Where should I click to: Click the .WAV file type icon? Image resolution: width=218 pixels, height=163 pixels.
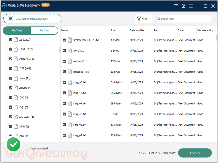tap(16, 78)
